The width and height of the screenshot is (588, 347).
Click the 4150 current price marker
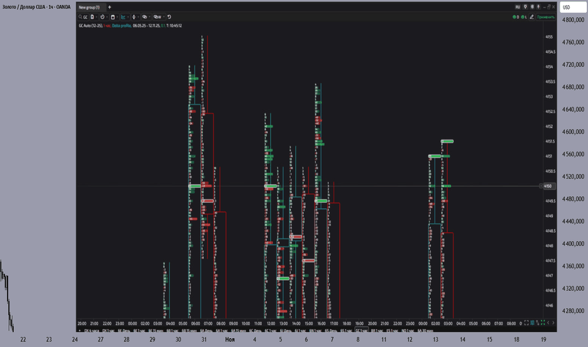pos(548,185)
